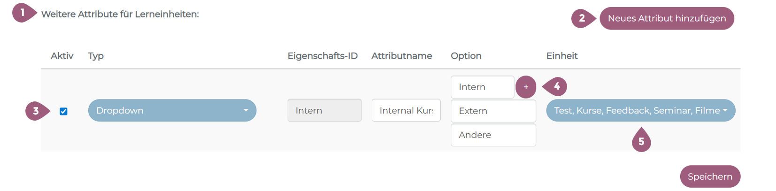Click the numbered marker 2 badge
776x191 pixels.
point(582,18)
